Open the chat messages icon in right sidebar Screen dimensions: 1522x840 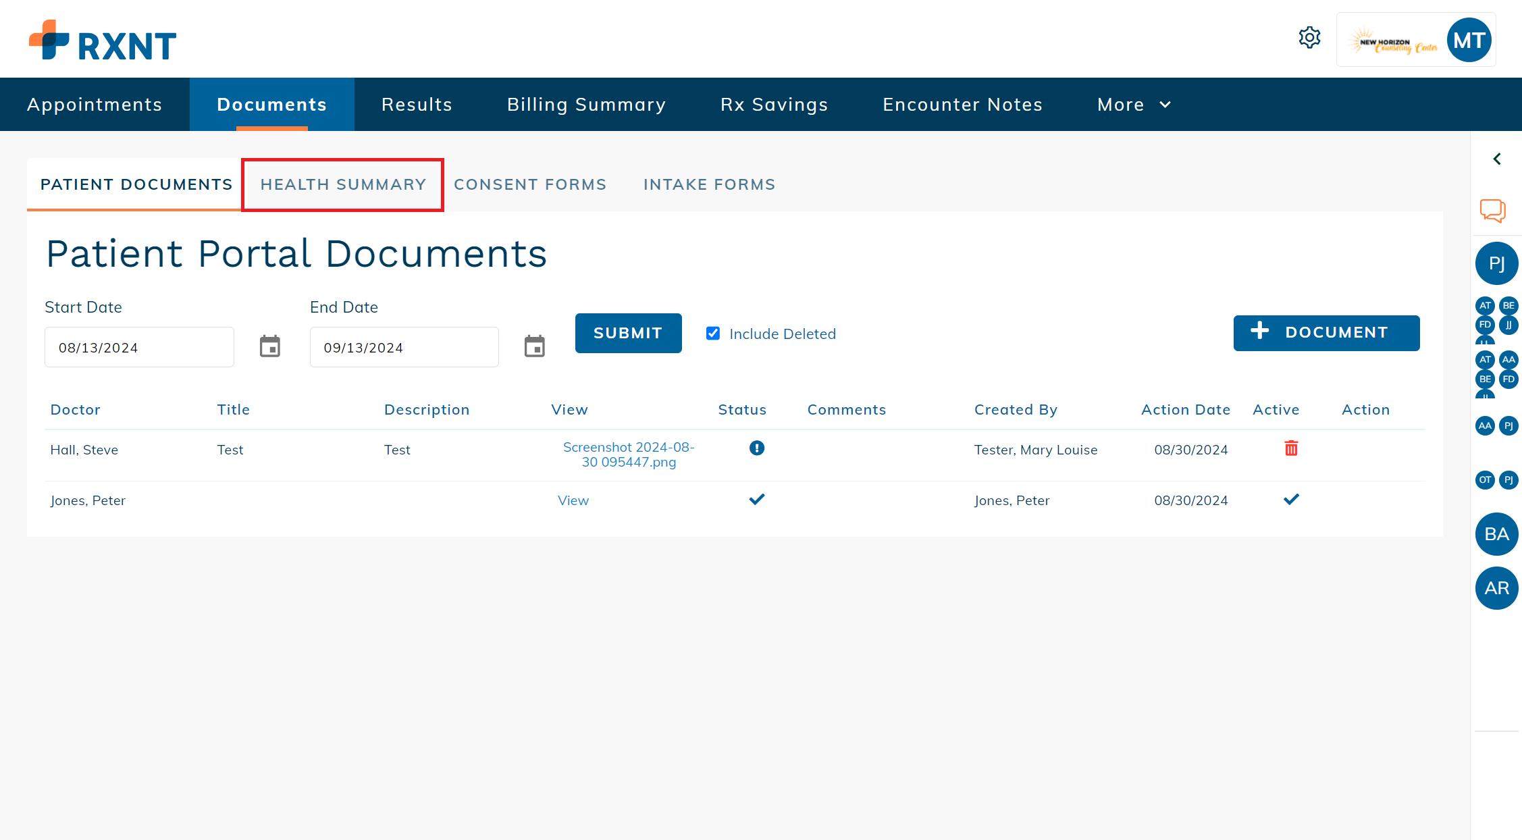[1492, 211]
